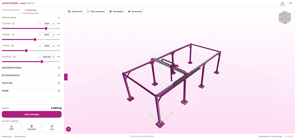Expand the Farbe section
The image size is (295, 139).
31,91
